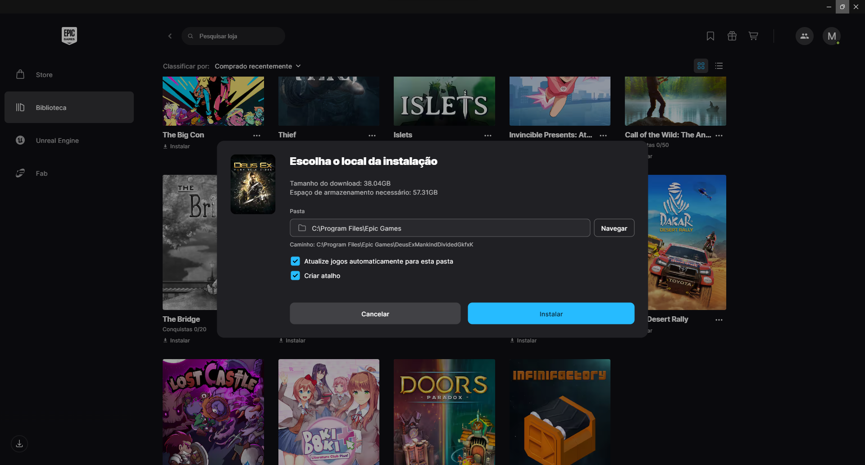Screen dimensions: 865x465
Task: Open options menu for The Big Con
Action: [257, 135]
